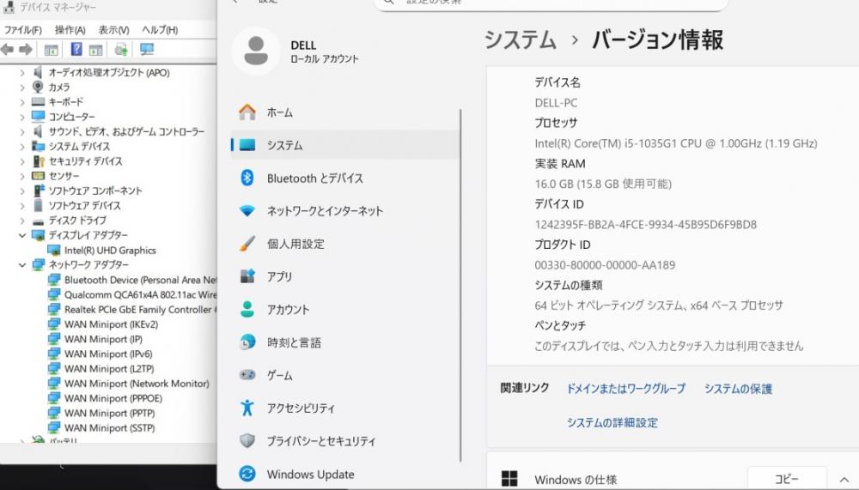Select WAN Miniport (Network Monitor)
This screenshot has height=490, width=859.
(137, 384)
